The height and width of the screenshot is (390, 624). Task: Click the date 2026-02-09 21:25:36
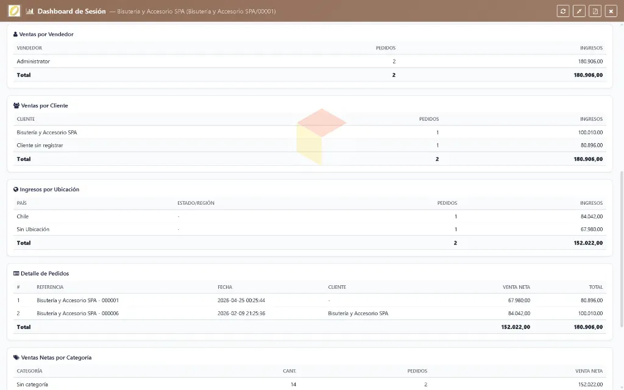241,313
